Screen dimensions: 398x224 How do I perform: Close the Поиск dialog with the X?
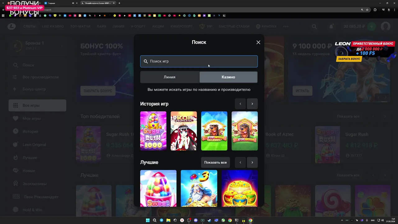pos(258,42)
